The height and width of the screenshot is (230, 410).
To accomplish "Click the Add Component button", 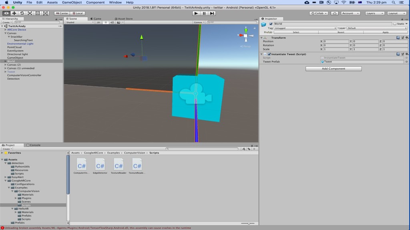I will [x=334, y=69].
